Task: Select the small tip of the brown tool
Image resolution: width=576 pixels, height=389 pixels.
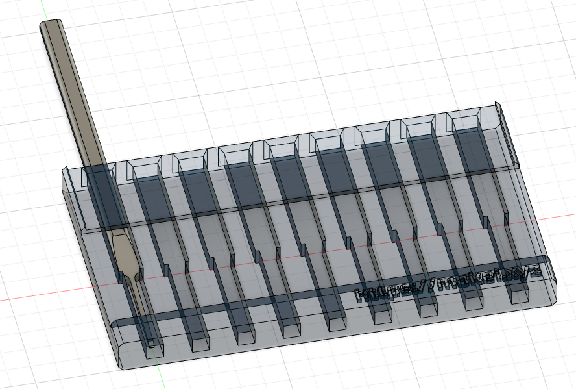Action: pyautogui.click(x=151, y=344)
